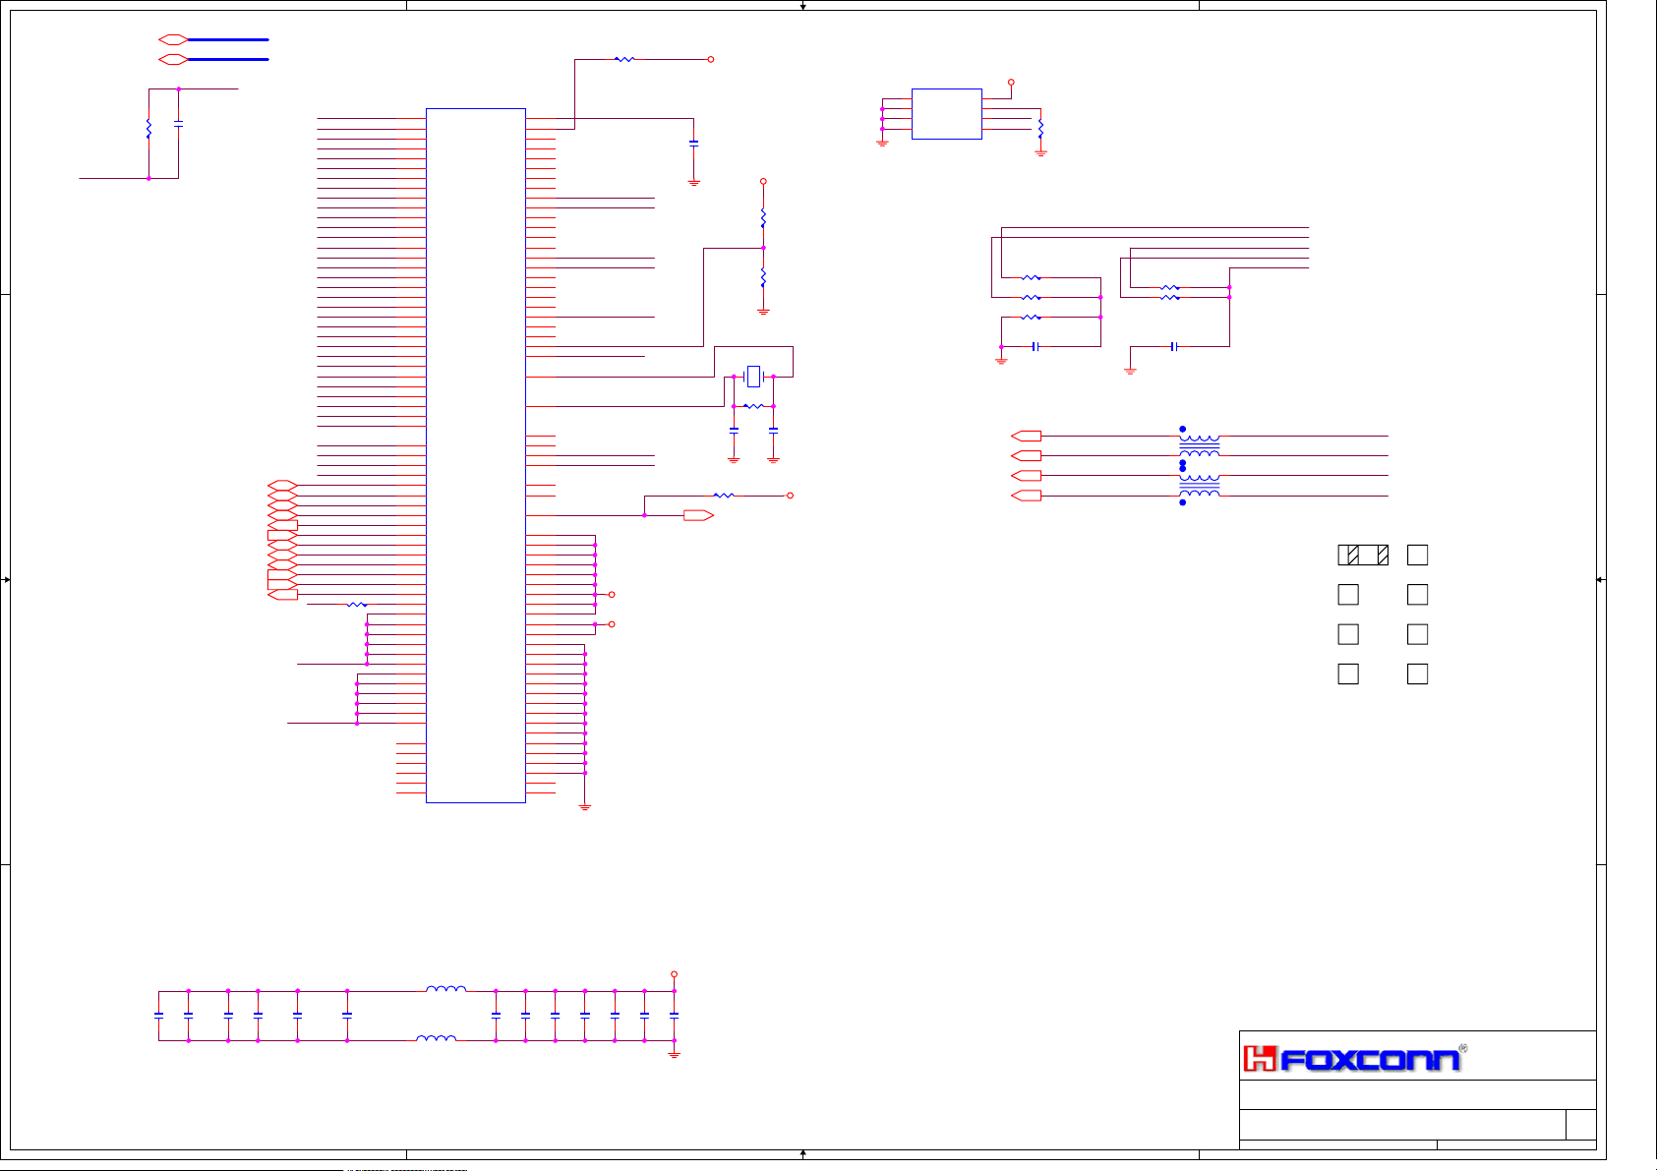Click the ground symbol below the large IC
The image size is (1657, 1171).
click(585, 807)
